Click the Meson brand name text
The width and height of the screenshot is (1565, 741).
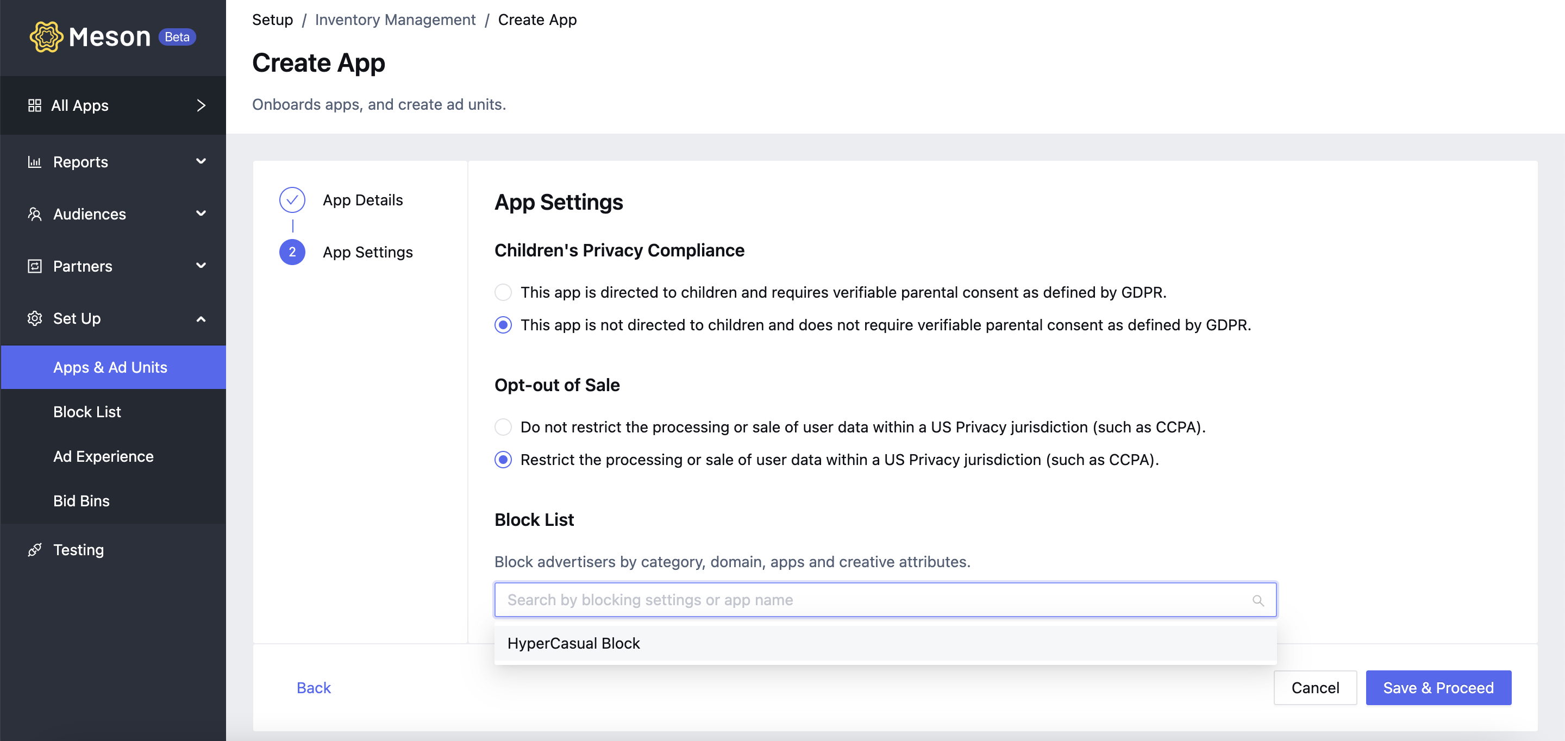[109, 37]
